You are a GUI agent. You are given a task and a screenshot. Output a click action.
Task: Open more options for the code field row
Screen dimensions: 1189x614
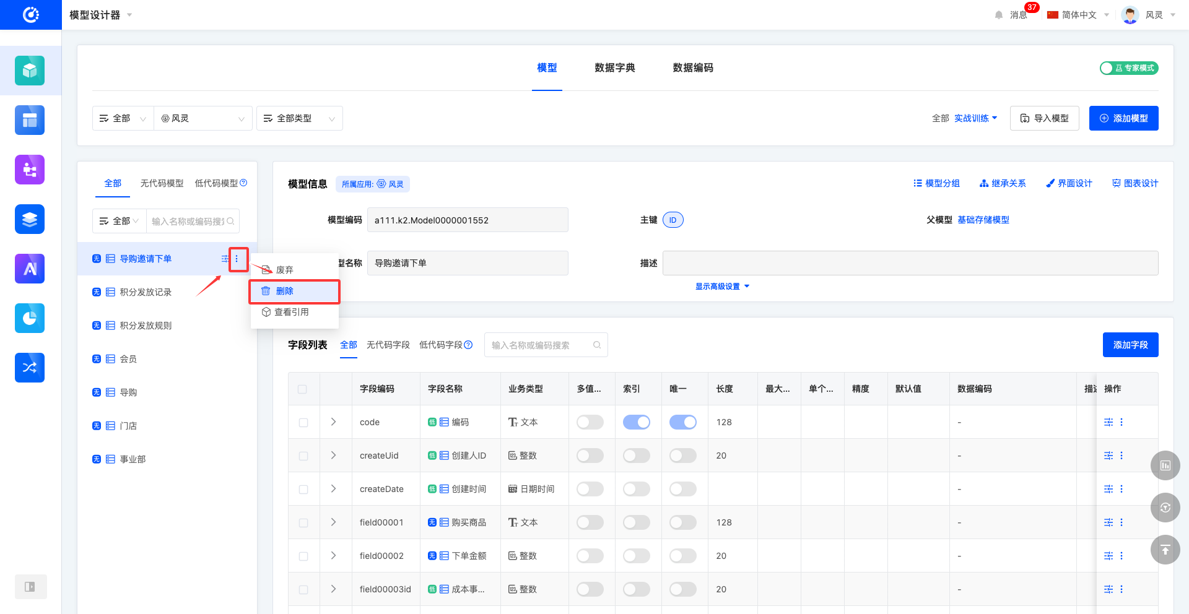[x=1121, y=422]
